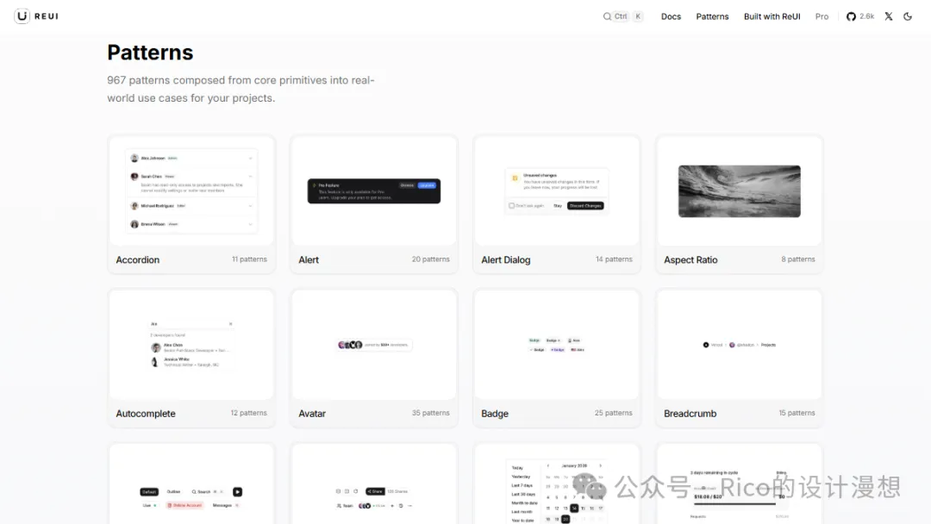This screenshot has width=931, height=524.
Task: Check the "Don't ask again" checkbox
Action: [512, 206]
